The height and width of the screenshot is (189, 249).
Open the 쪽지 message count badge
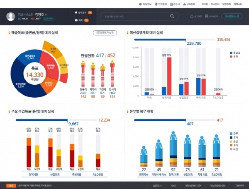(x=86, y=20)
